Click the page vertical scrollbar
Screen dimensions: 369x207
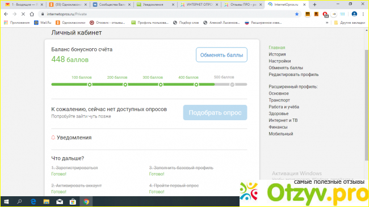click(366, 105)
